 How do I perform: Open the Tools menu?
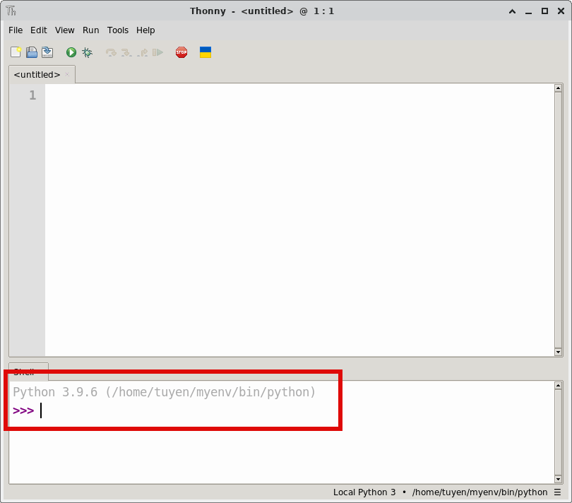pos(118,30)
